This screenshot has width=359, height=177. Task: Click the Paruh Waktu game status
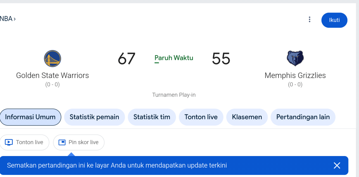[174, 58]
